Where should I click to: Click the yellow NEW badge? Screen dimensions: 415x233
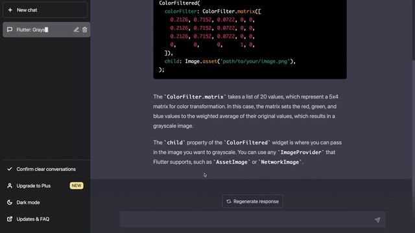point(77,186)
